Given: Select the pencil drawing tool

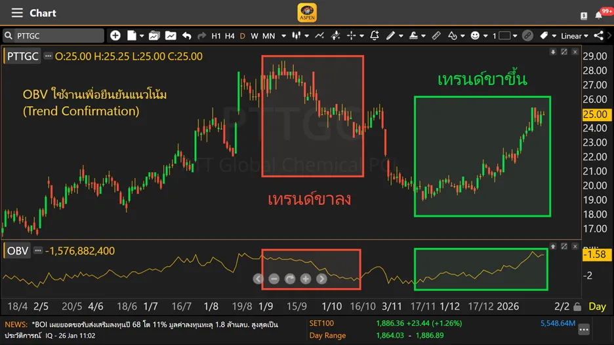Looking at the screenshot, I should [x=391, y=35].
